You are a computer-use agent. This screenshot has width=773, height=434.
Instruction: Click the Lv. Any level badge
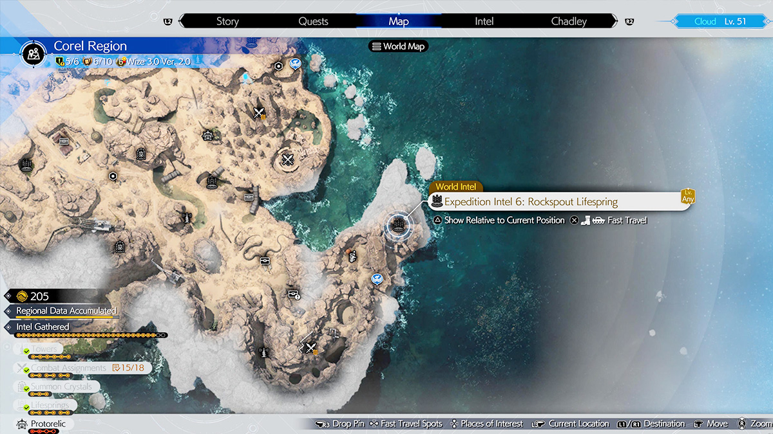pyautogui.click(x=687, y=196)
